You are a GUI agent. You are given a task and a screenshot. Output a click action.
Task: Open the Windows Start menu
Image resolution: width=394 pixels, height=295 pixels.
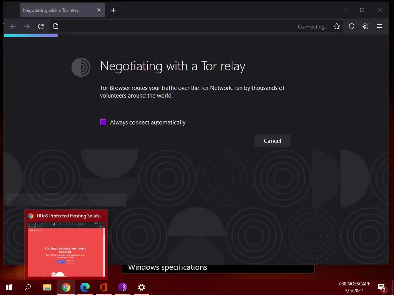coord(9,287)
